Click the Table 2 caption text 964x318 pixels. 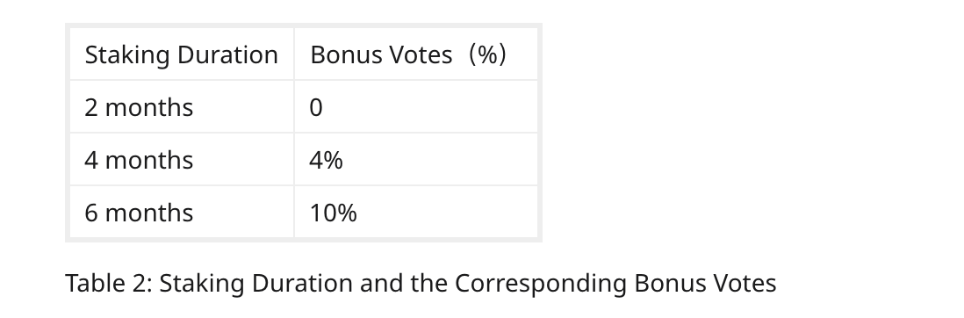(421, 284)
